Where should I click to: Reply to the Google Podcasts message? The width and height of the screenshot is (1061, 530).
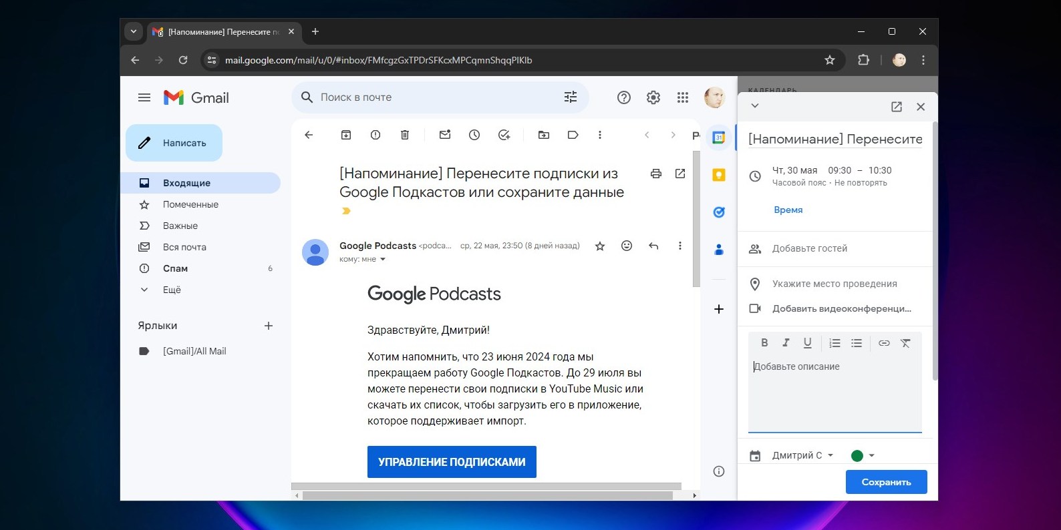653,246
